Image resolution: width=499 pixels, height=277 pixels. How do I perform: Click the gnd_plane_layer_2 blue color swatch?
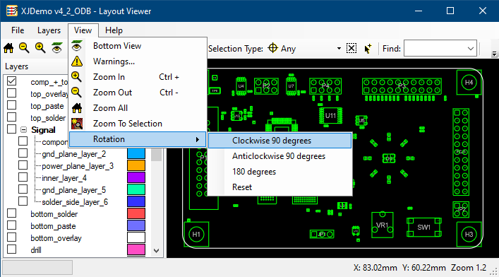[136, 153]
